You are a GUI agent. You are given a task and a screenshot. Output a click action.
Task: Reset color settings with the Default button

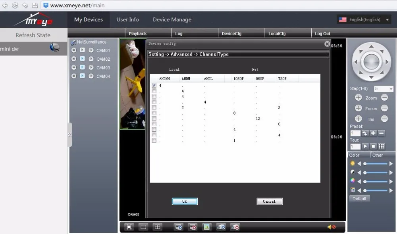click(359, 199)
